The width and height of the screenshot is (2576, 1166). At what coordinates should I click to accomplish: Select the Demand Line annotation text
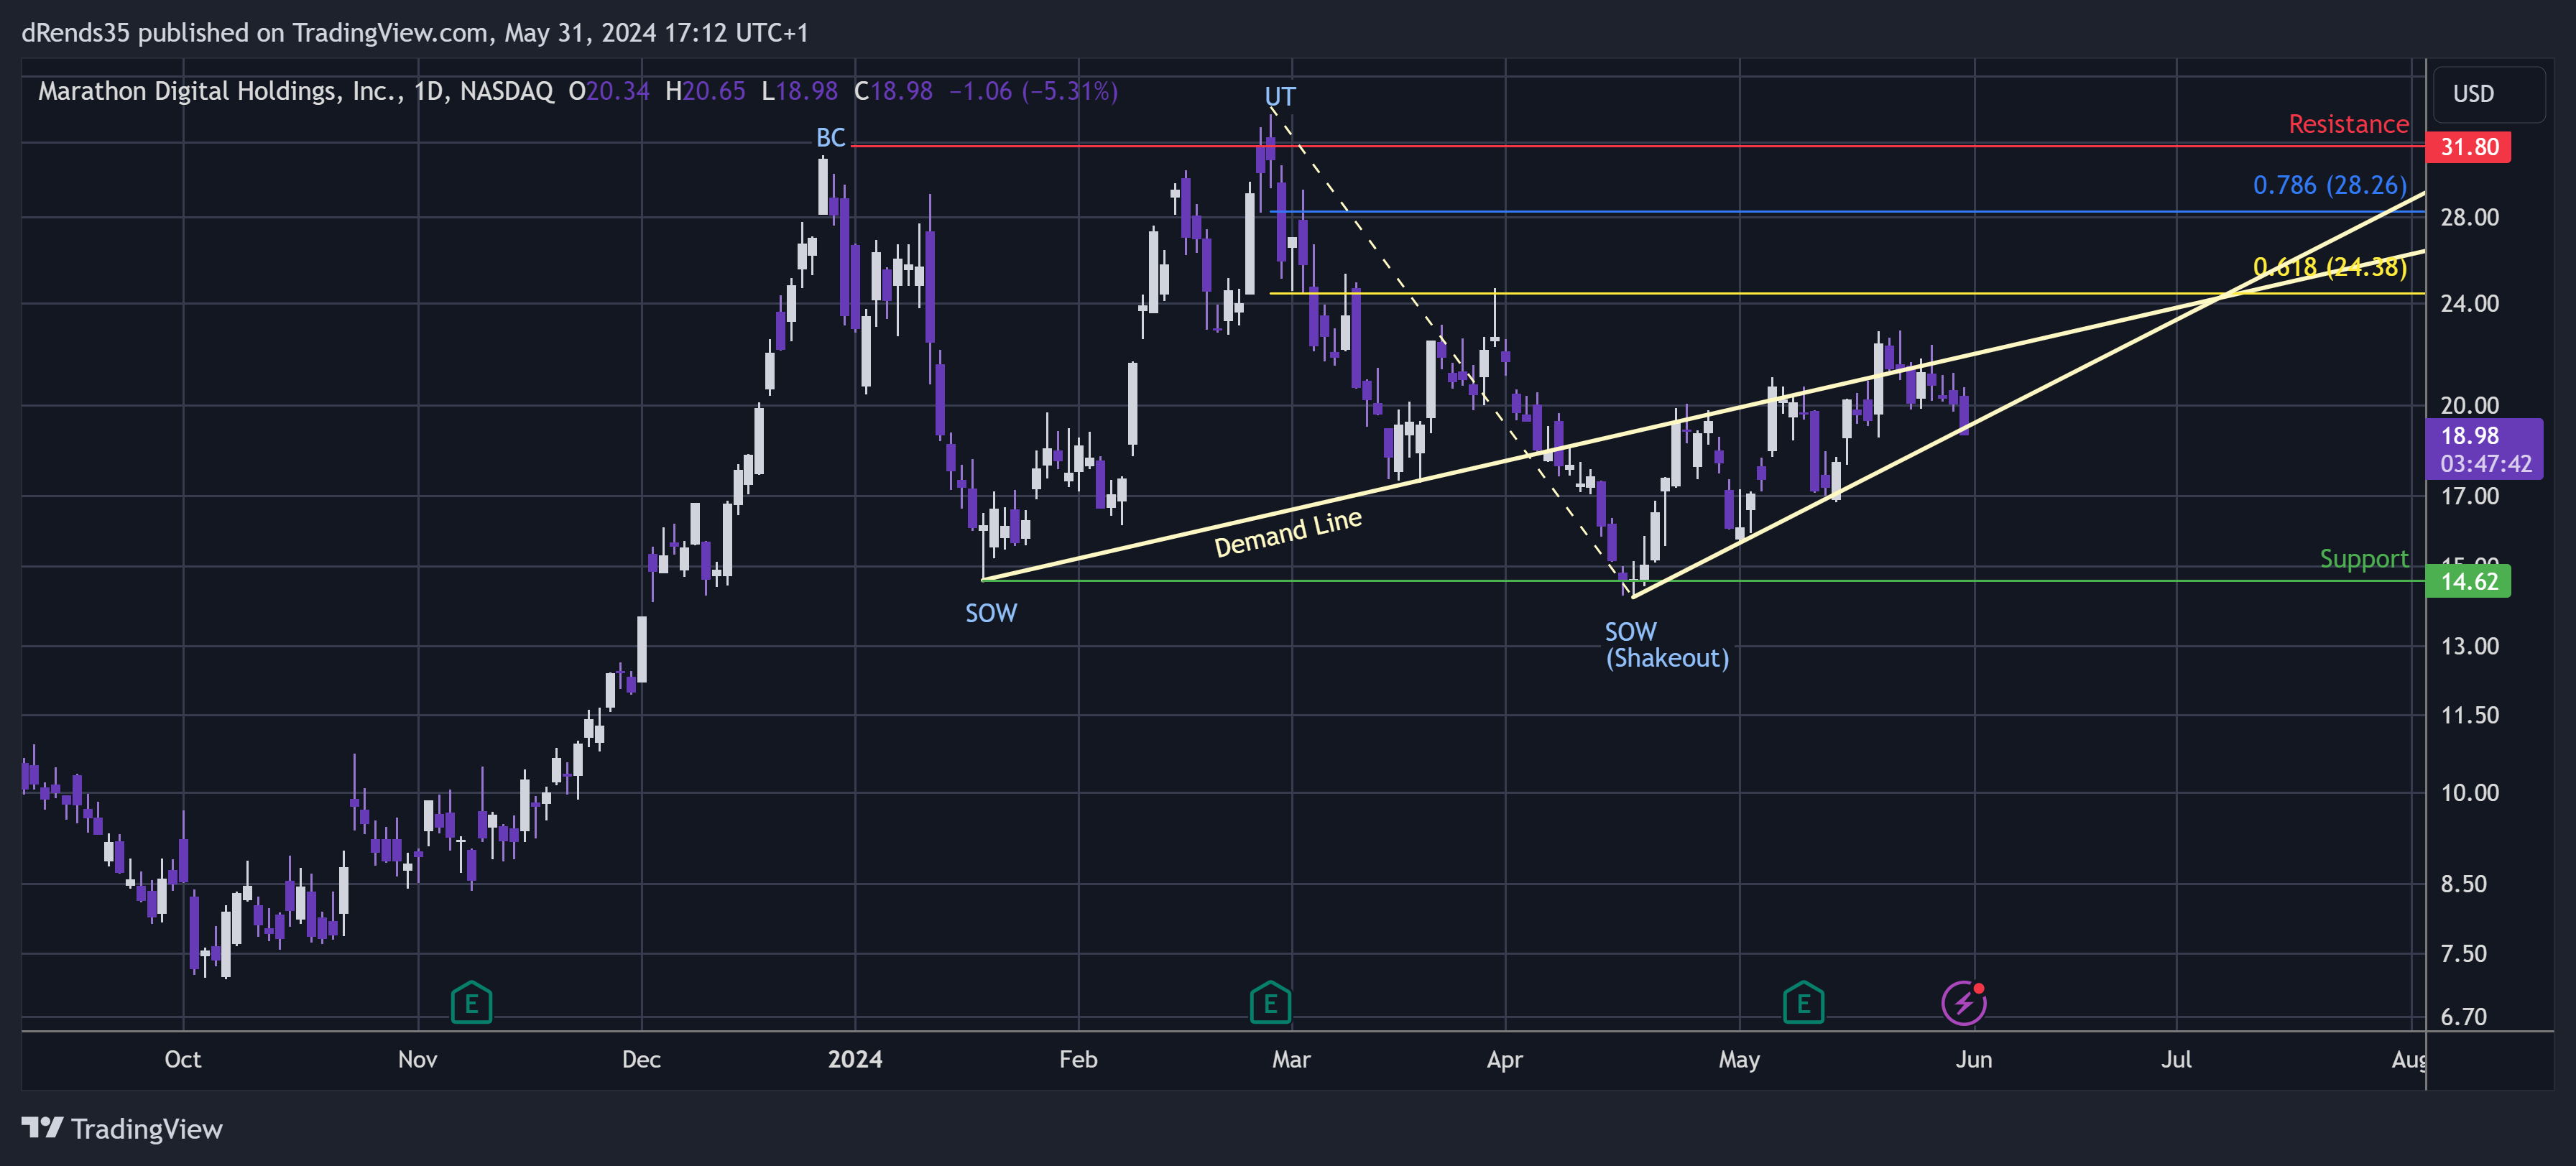(x=1288, y=532)
